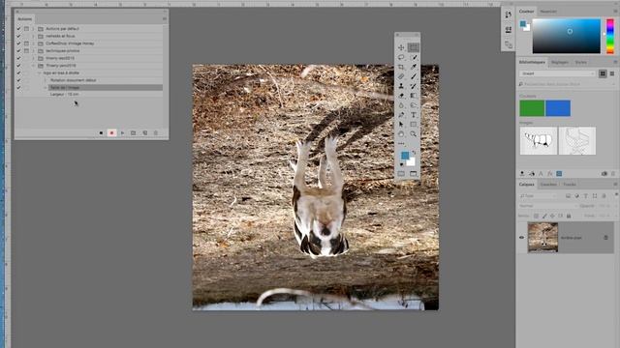The image size is (620, 348).
Task: Select the Type tool
Action: pos(414,115)
